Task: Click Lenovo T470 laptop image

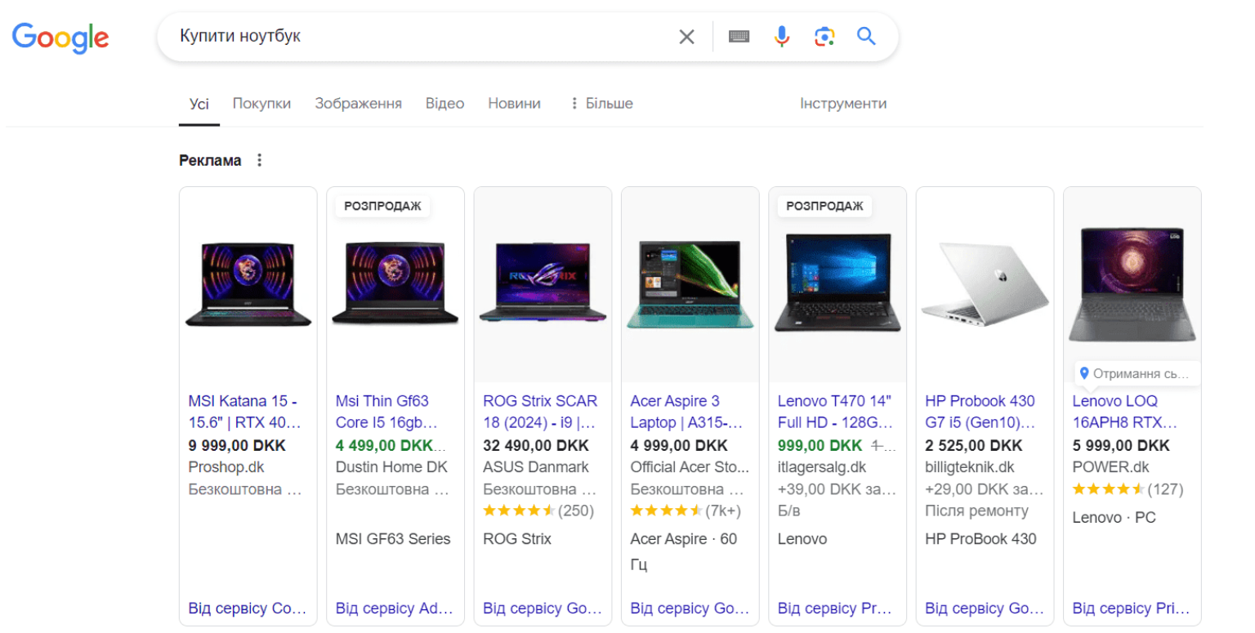Action: [x=837, y=283]
